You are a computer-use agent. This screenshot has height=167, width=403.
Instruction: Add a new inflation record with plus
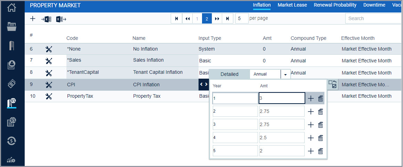[x=33, y=19]
